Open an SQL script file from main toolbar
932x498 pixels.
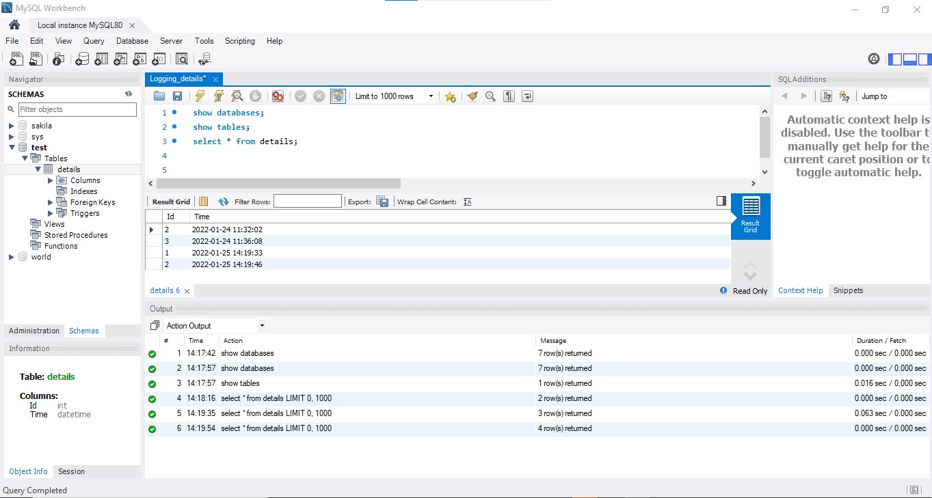click(x=36, y=59)
